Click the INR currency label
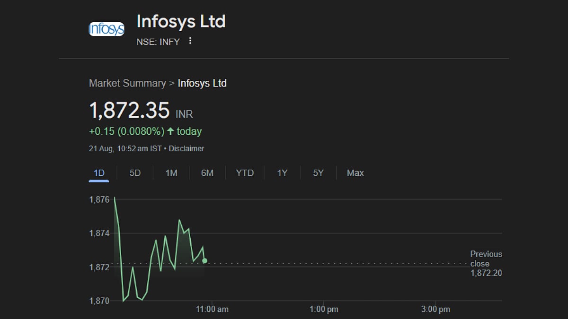Screen dimensions: 568x319 click(184, 114)
